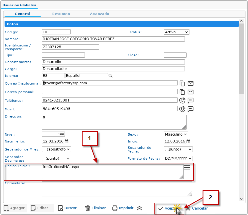
Task: Expand the Estatus dropdown
Action: (176, 32)
